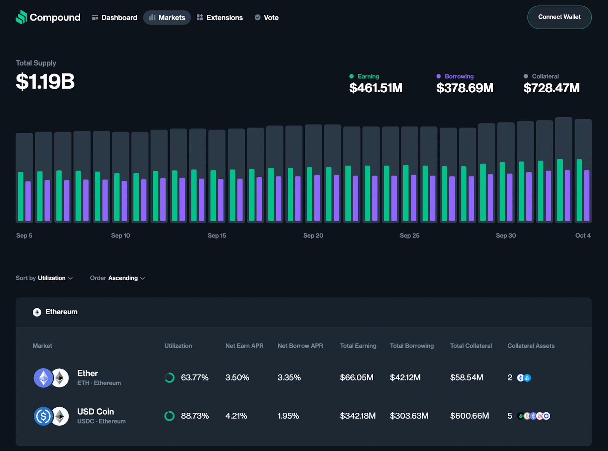
Task: Click the Ether utilization ring 63.77%
Action: pyautogui.click(x=169, y=378)
